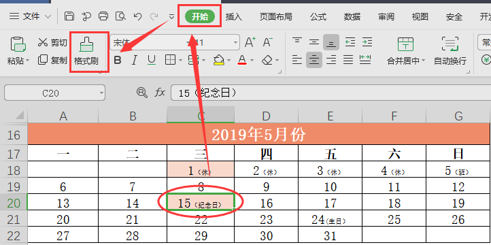
Task: Toggle Bold formatting
Action: coord(118,60)
